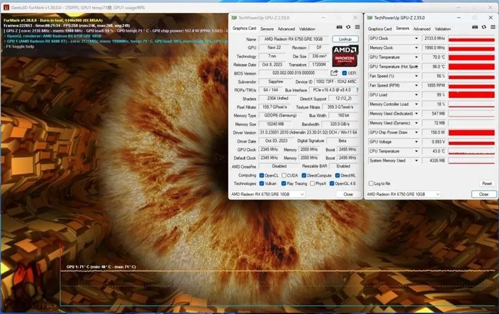Click the '158.0 W' power draw value

pos(434,132)
